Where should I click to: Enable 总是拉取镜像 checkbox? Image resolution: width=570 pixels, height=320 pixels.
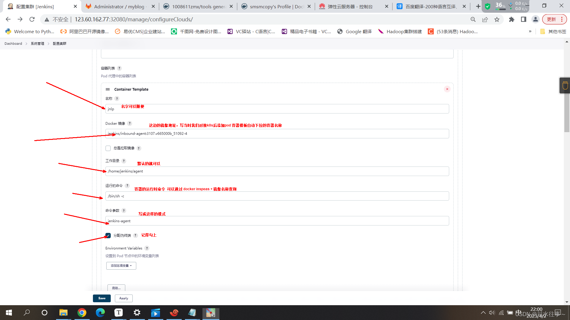pos(108,148)
